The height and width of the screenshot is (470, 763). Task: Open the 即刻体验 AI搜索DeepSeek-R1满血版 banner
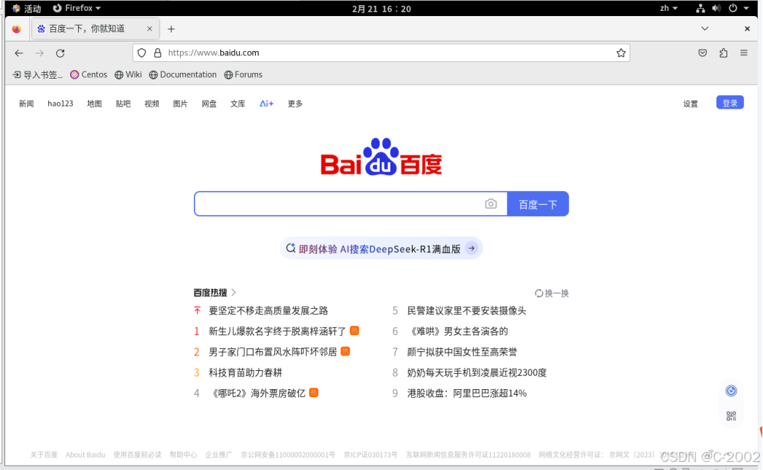[382, 248]
